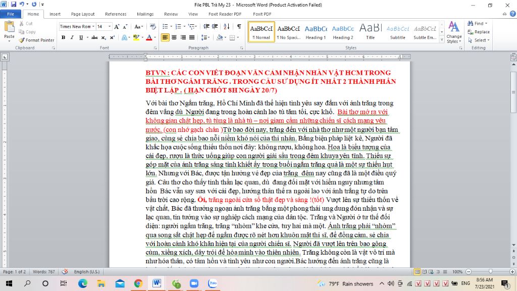Switch to the Insert tab

55,14
